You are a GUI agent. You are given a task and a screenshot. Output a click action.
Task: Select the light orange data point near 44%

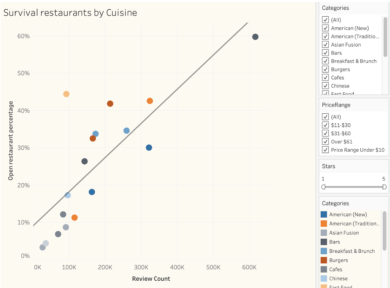[x=66, y=94]
